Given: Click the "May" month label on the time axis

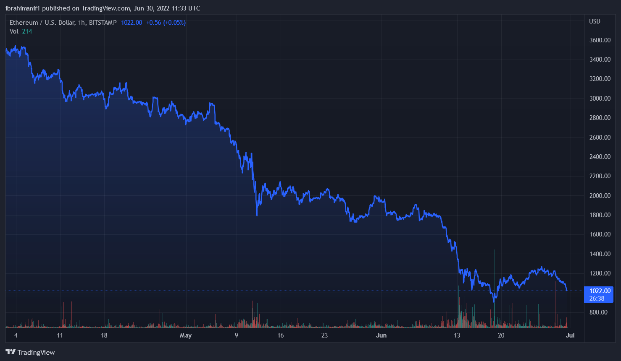Looking at the screenshot, I should point(186,335).
